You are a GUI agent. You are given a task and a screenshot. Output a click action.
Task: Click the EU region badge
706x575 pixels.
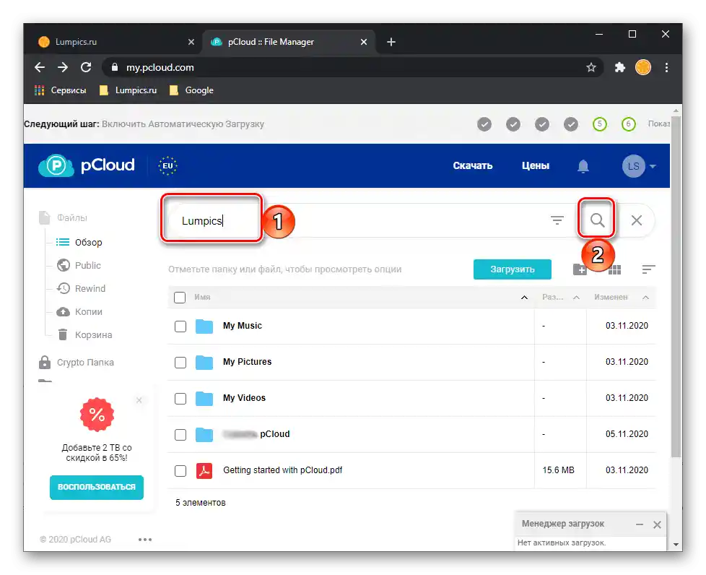click(167, 165)
